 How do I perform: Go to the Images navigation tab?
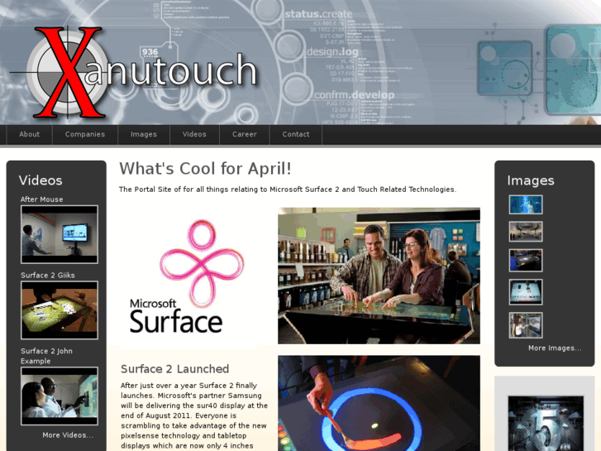[x=144, y=134]
